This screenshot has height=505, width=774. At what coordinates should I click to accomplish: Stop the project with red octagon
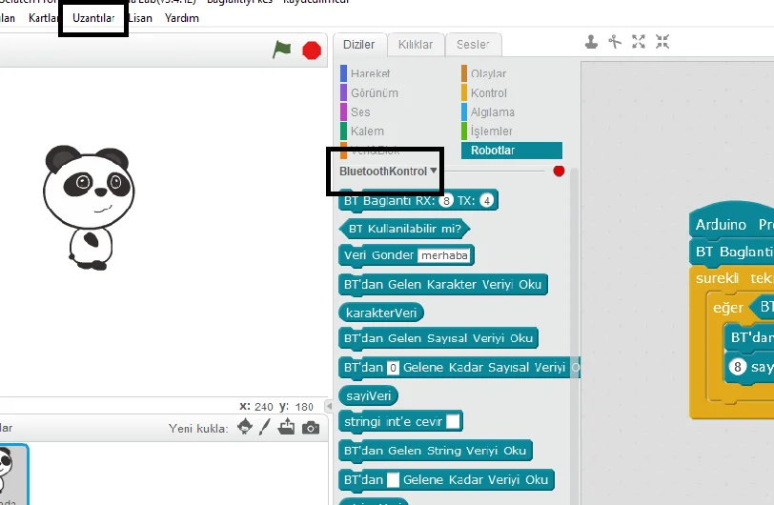312,50
